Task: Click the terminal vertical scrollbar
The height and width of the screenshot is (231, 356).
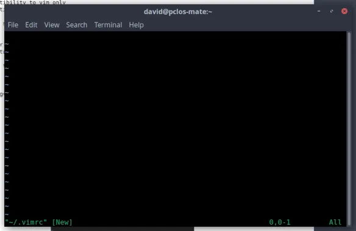Action: [349, 129]
